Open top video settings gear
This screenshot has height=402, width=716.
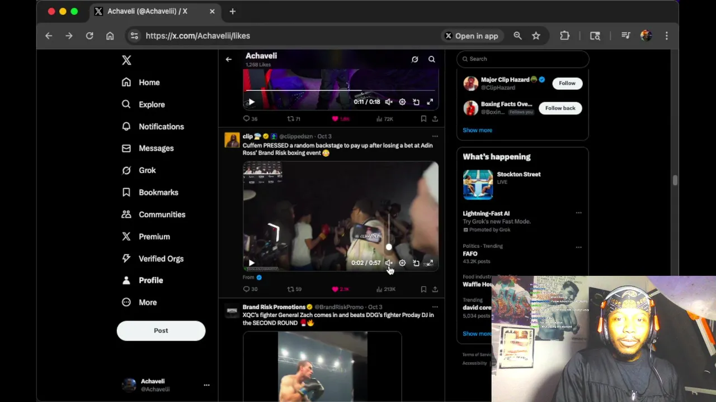(402, 102)
